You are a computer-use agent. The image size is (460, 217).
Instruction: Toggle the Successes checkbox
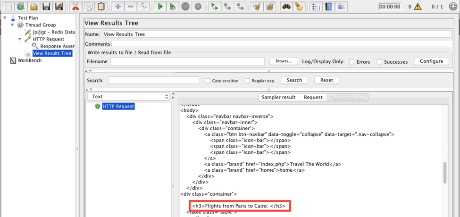pyautogui.click(x=379, y=62)
